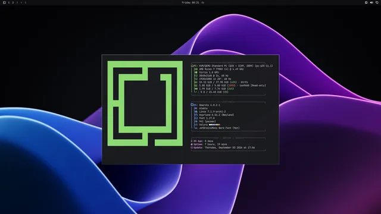Screen dimensions: 381x214
Task: Click the text "Hyprland 0.56.2 (Wayland)"
Action: click(217, 115)
